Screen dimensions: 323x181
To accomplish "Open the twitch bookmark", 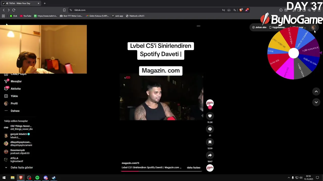I will (x=45, y=16).
